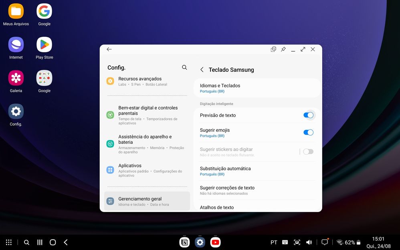Click the window opacity icon in title bar
Viewport: 400px width, 250px height.
pyautogui.click(x=273, y=49)
